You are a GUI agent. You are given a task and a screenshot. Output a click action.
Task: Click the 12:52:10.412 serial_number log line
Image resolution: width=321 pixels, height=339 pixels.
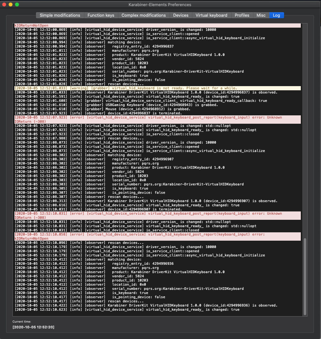tap(129, 289)
